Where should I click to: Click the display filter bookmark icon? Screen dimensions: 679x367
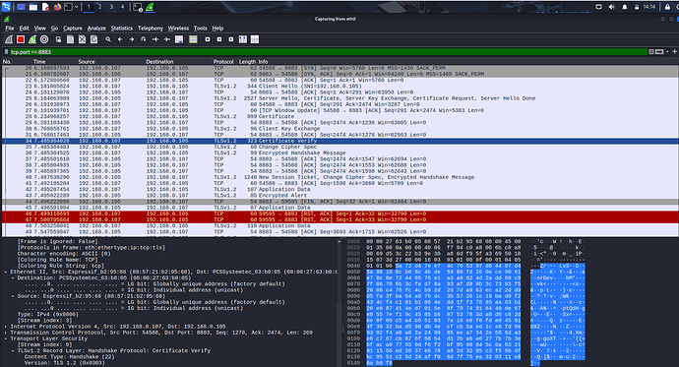6,52
